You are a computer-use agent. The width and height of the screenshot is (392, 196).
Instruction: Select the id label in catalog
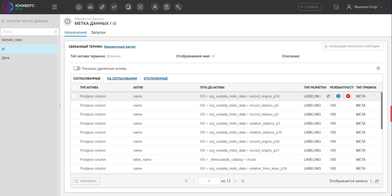tap(29, 49)
